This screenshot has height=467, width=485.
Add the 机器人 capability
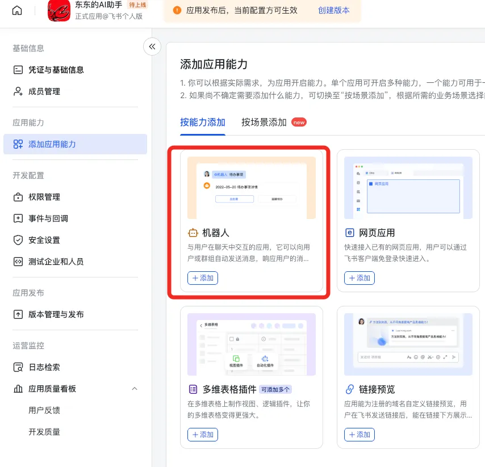(x=203, y=278)
